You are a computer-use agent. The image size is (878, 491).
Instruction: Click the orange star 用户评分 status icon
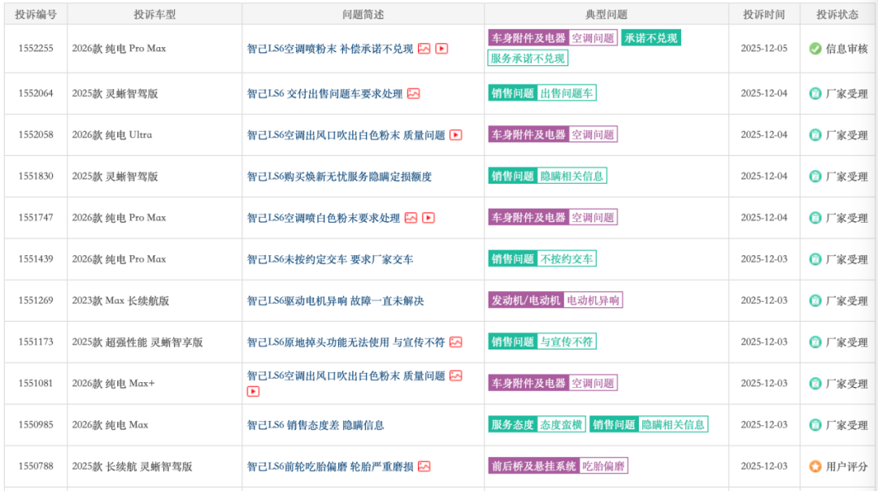click(815, 467)
